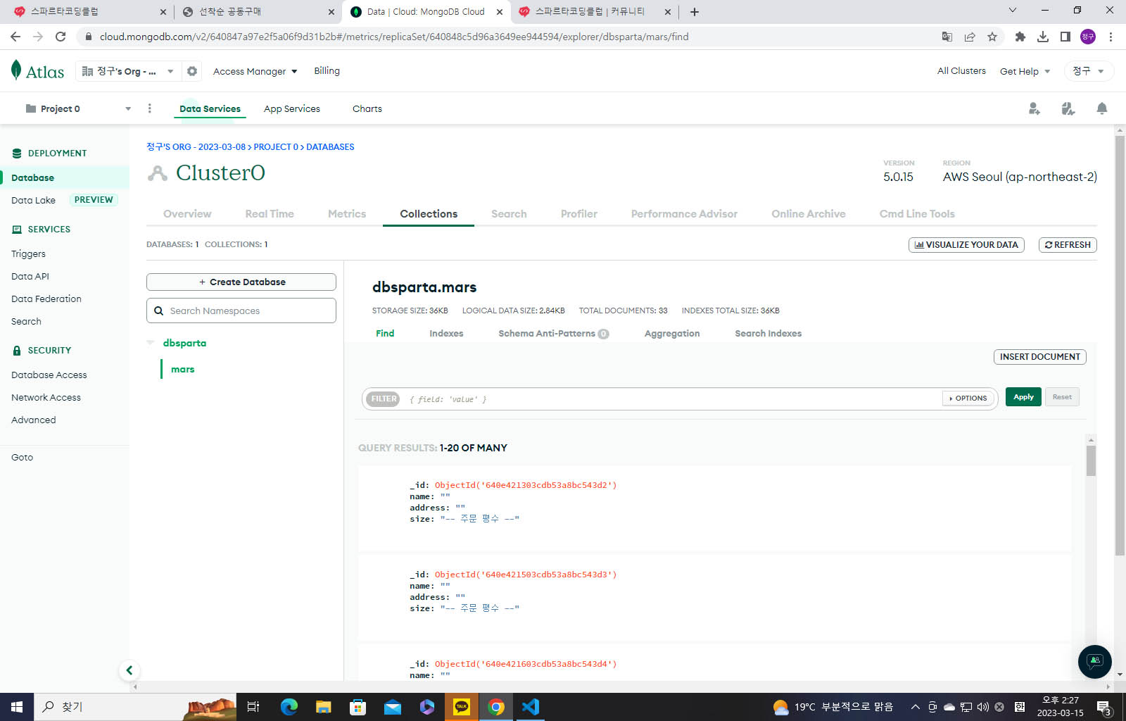Switch to Data Services tab
Screen dimensions: 1126x721
point(210,108)
